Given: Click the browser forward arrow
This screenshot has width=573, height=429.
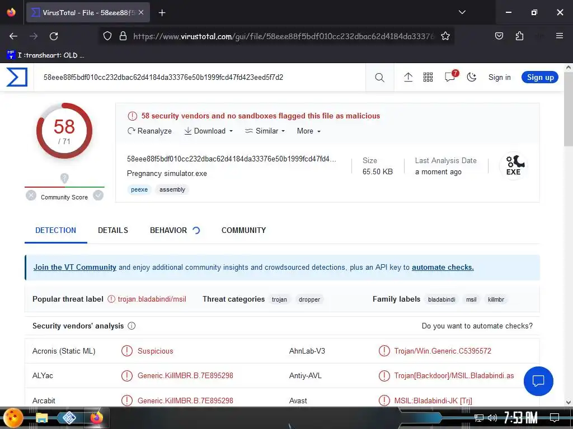Looking at the screenshot, I should pyautogui.click(x=34, y=36).
